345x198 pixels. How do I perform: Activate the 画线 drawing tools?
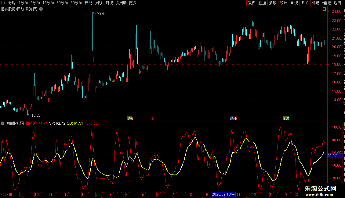[x=294, y=3]
